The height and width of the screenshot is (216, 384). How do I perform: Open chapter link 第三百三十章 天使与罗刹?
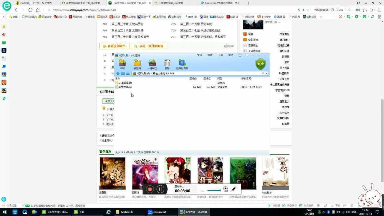pyautogui.click(x=127, y=24)
